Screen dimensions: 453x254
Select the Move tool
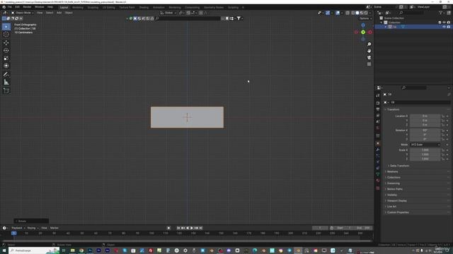pyautogui.click(x=6, y=43)
